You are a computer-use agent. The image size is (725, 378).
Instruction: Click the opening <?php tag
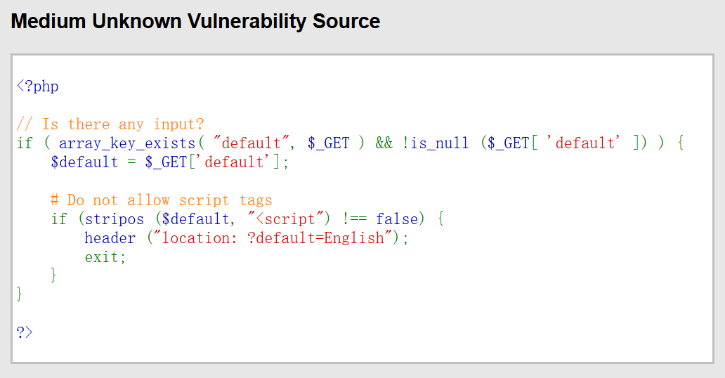37,86
